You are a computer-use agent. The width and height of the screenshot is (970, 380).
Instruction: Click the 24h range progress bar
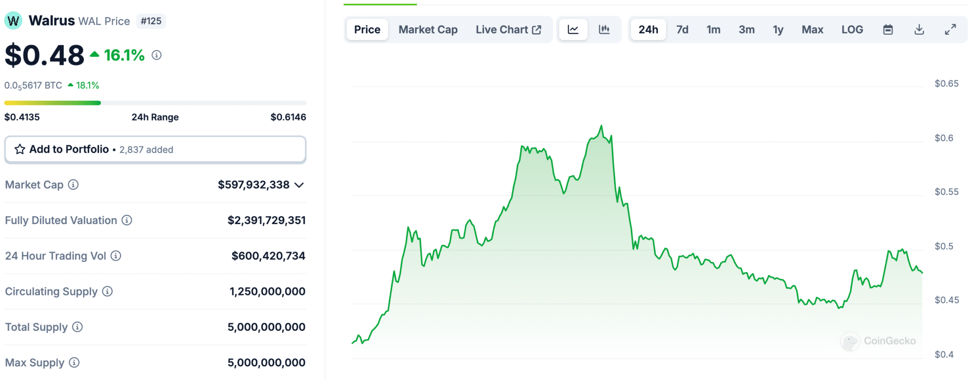coord(155,103)
